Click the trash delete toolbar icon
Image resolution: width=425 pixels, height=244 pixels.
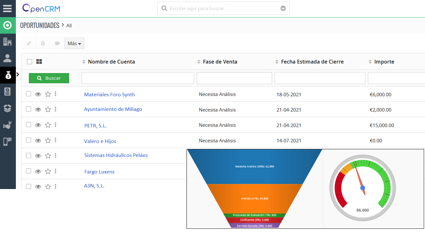tap(43, 43)
